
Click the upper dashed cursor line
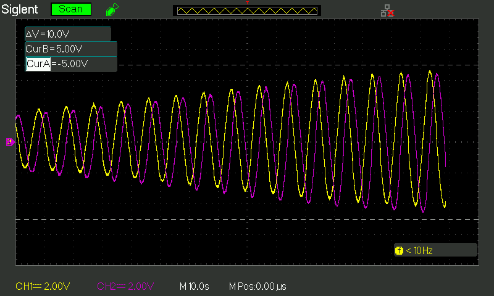coord(299,65)
